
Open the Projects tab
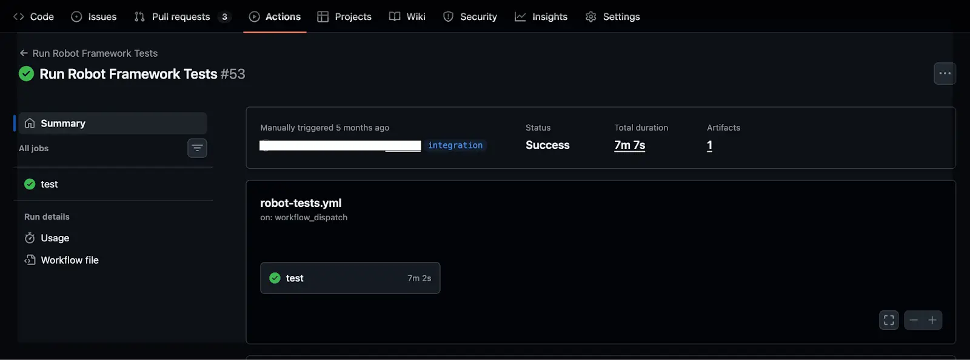[x=344, y=16]
